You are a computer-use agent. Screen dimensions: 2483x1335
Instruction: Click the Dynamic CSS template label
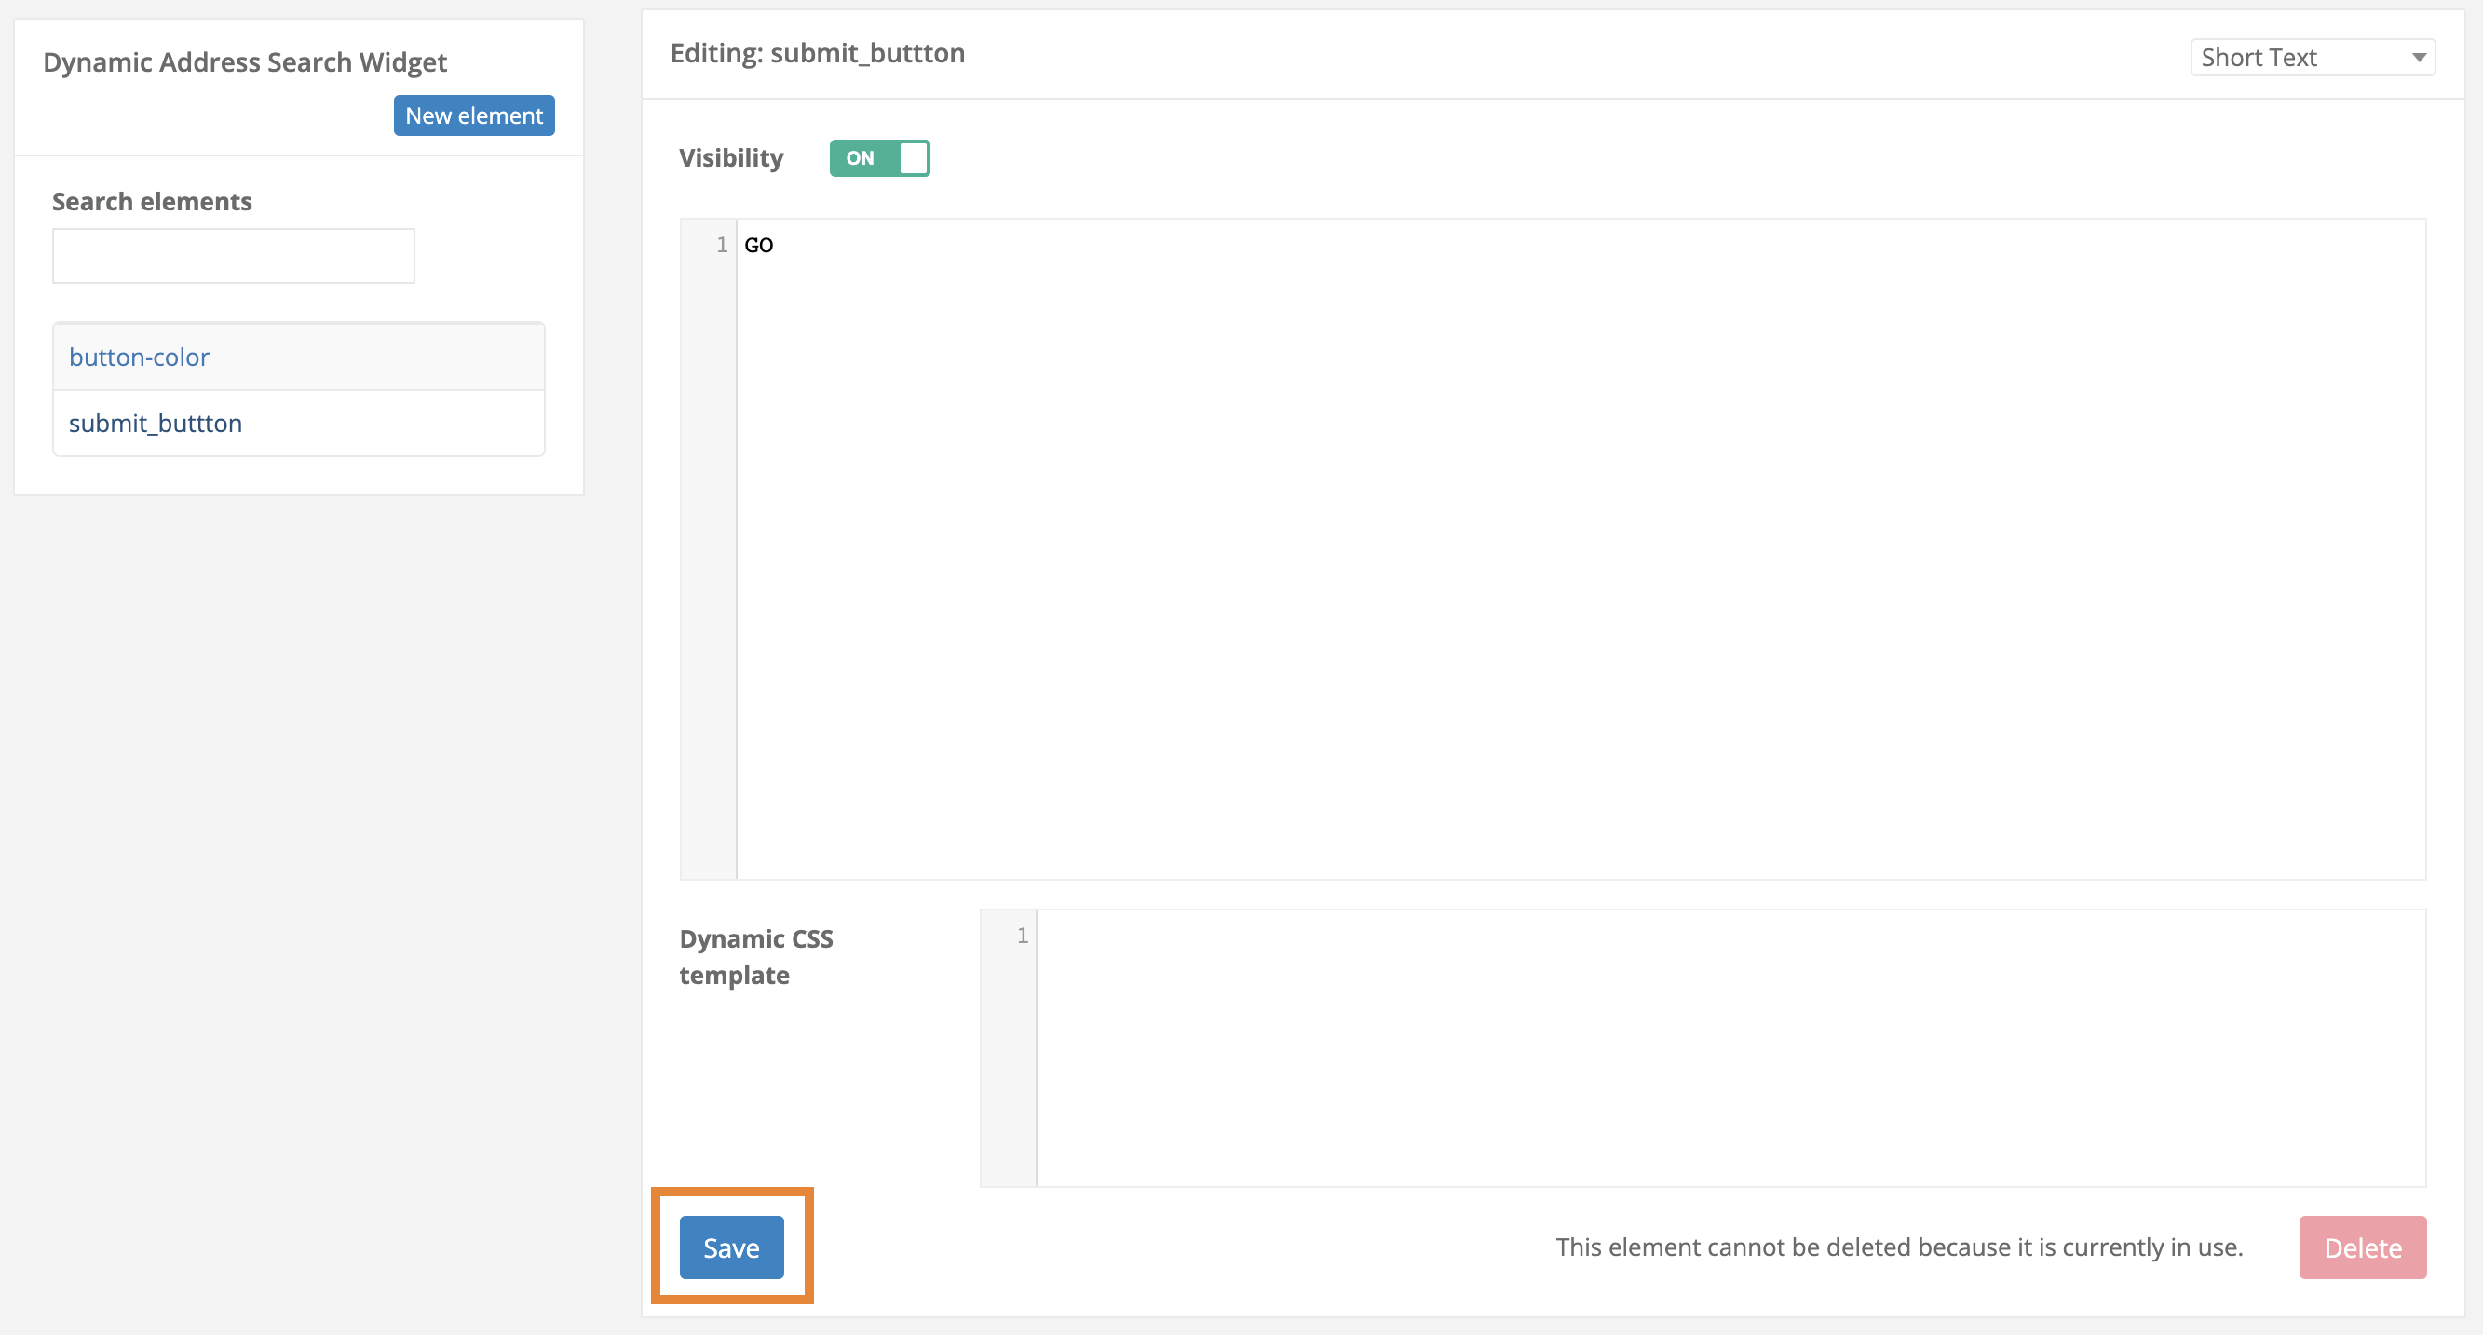756,956
